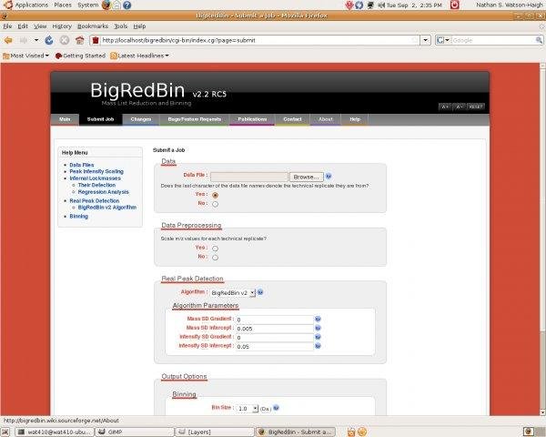Open the Bugs/Feature Requests tab

coord(195,119)
